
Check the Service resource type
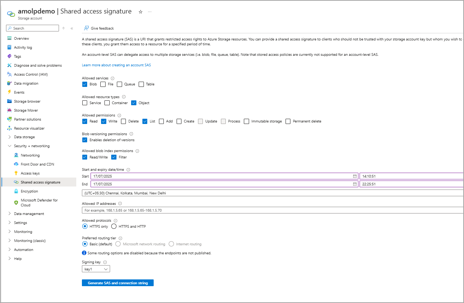[85, 103]
